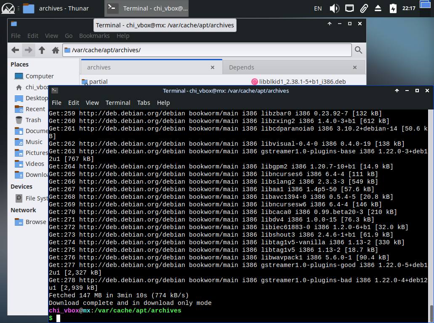
Task: Click the 'Download complete and in download only mode' line
Action: 130,303
